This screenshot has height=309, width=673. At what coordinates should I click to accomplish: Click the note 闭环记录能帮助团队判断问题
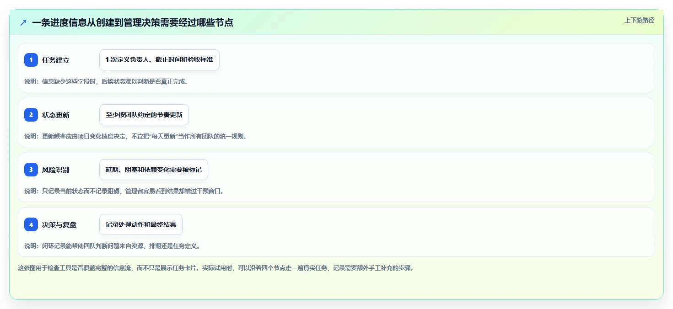tap(112, 246)
